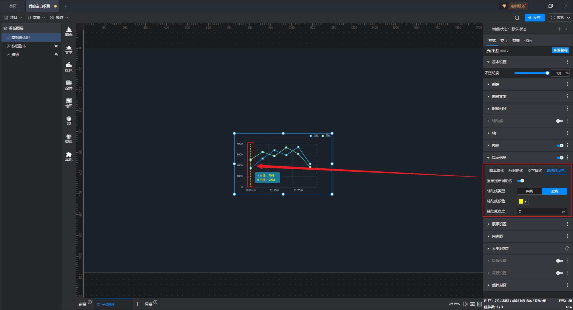
Task: Click the plus icon beside 当前状态
Action: pos(559,29)
